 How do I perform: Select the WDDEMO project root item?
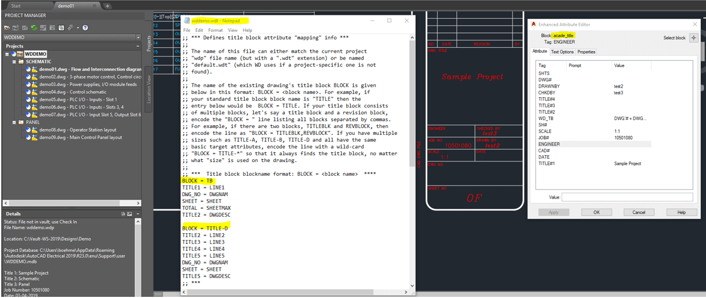pos(36,54)
